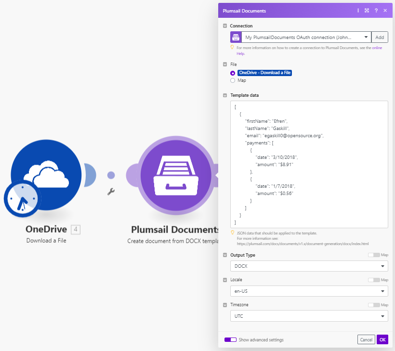Viewport: 395px width, 351px height.
Task: Click the lightbulb hint icon under Connection
Action: (232, 47)
